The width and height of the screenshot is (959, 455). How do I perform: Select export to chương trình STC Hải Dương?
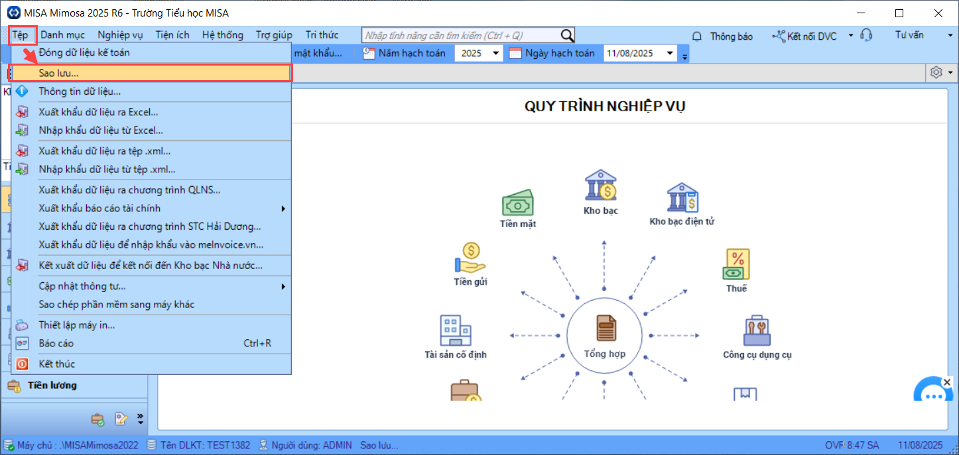pos(151,227)
